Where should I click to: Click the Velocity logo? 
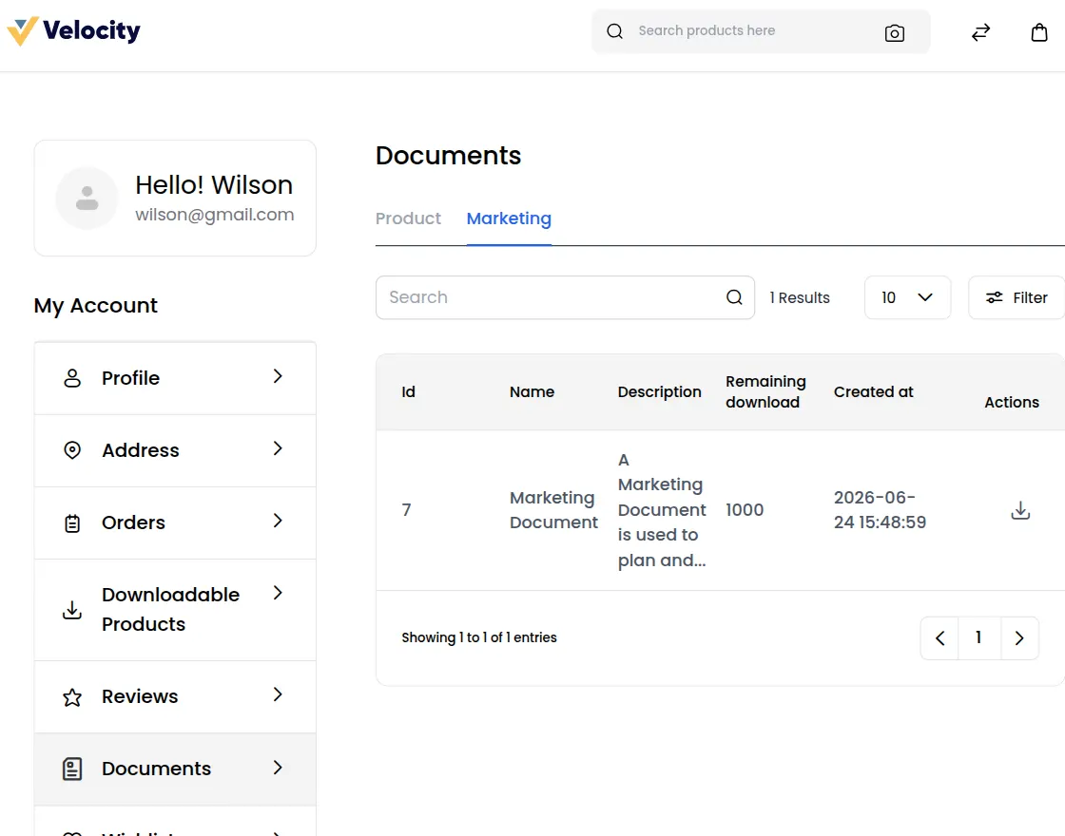(73, 31)
